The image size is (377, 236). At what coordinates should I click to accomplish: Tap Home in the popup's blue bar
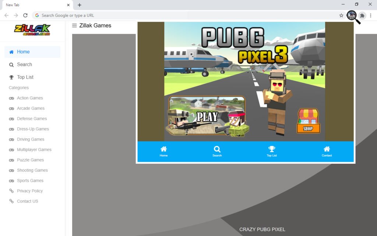[163, 152]
